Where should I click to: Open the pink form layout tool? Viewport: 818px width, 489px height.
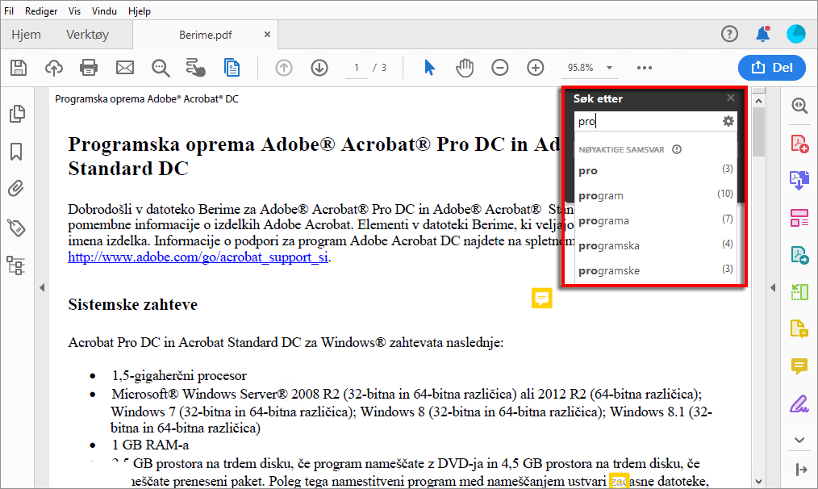tap(799, 218)
